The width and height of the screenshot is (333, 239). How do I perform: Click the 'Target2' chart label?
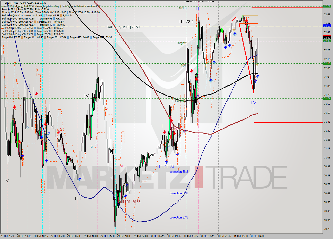[181, 43]
